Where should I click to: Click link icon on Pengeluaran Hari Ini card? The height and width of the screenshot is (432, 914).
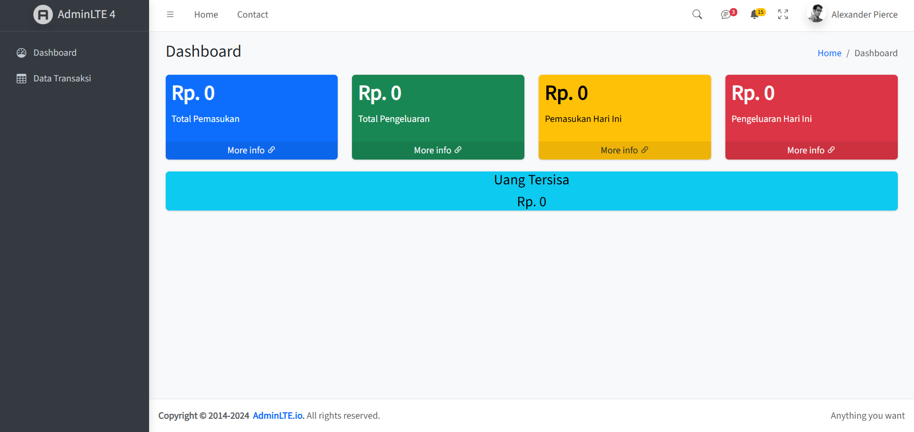click(831, 150)
